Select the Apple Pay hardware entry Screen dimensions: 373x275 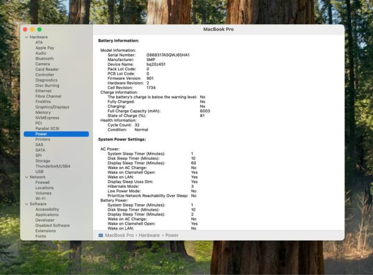pyautogui.click(x=45, y=47)
